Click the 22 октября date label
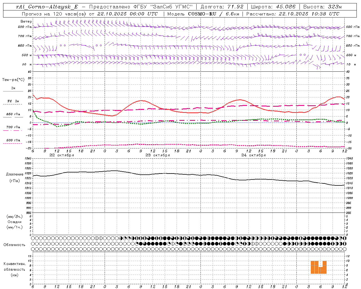Viewport: 361px width, 289px height. click(62, 155)
